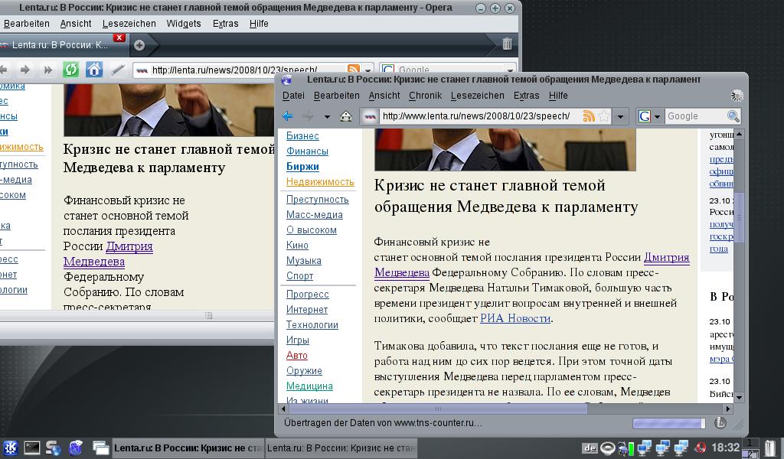
Task: Click the globe with S taskbar launcher
Action: [x=54, y=448]
